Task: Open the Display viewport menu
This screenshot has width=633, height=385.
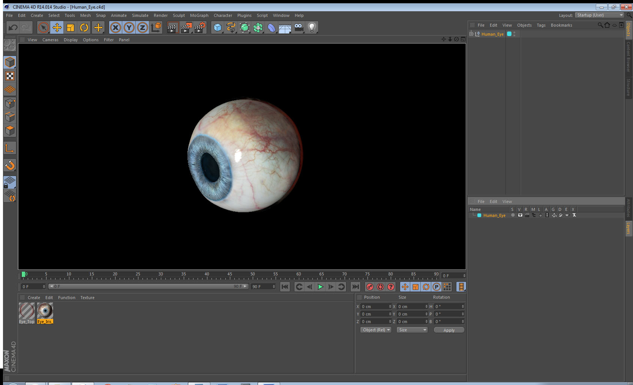Action: pyautogui.click(x=70, y=40)
